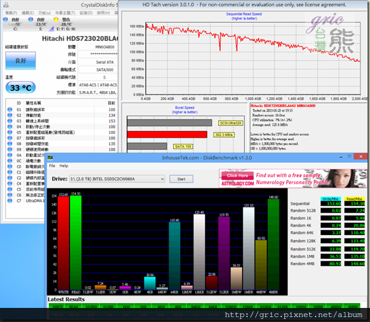
Task: Click the CrystalDiskInfo app icon in title bar
Action: pos(6,4)
